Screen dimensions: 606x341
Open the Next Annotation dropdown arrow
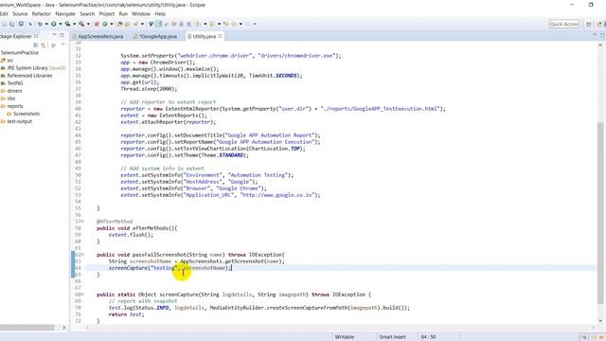pos(205,24)
